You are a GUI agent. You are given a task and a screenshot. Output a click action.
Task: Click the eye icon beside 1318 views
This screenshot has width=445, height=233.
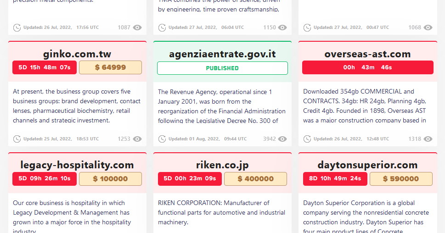tap(428, 139)
